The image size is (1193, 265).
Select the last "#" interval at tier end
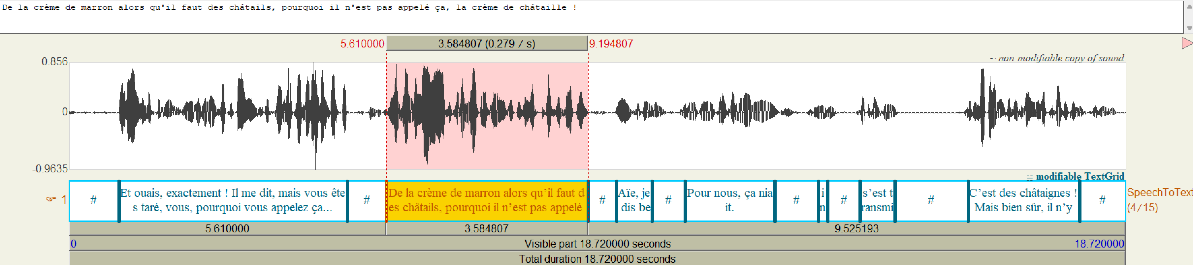pyautogui.click(x=1102, y=200)
